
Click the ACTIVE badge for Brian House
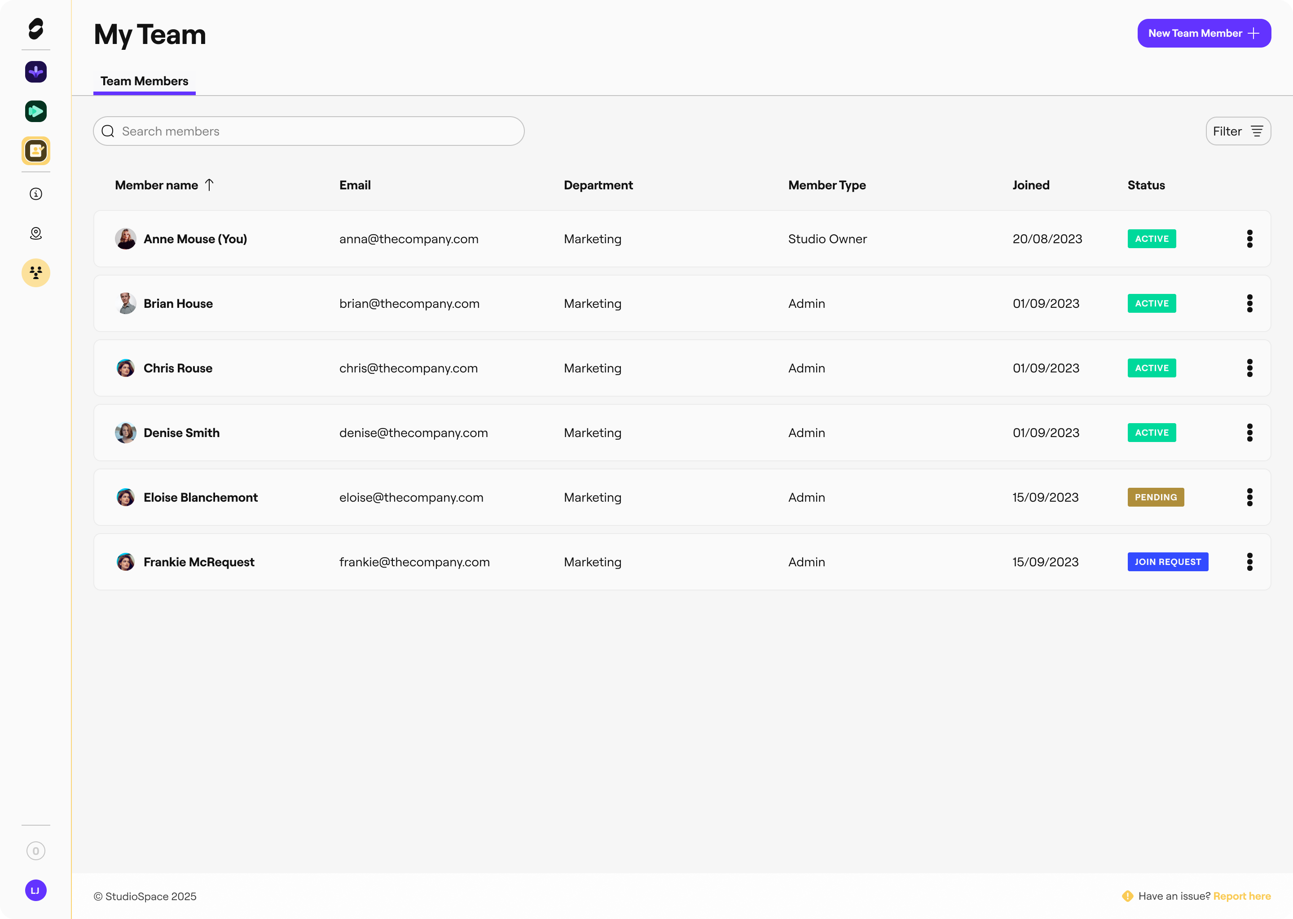point(1152,303)
